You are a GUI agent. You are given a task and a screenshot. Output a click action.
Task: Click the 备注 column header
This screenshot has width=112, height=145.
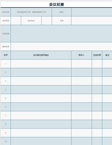pyautogui.click(x=107, y=55)
